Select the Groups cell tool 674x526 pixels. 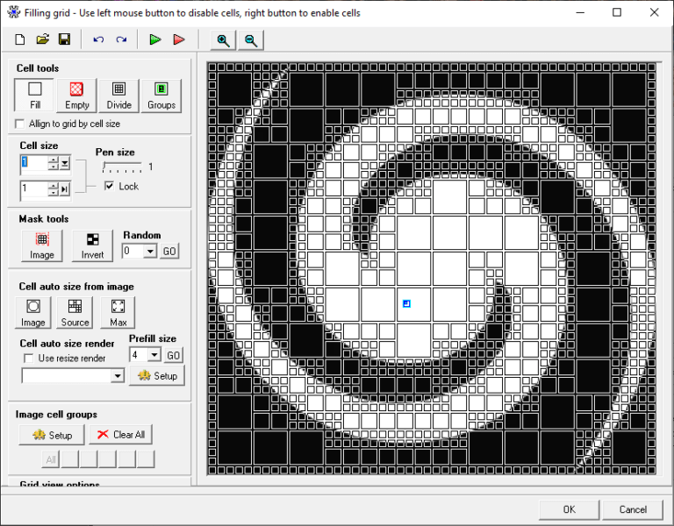click(x=161, y=96)
